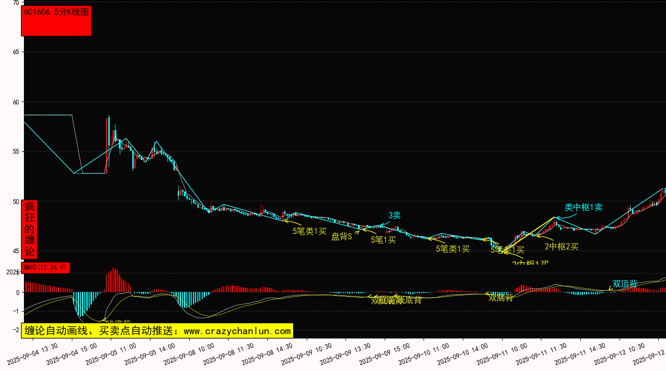Select the 0 MACD axis value

coord(18,292)
